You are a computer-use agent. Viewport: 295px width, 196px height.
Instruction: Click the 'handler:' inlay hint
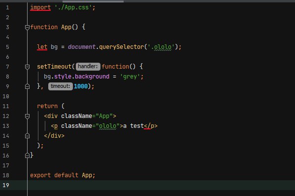88,67
